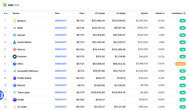Image resolution: width=189 pixels, height=110 pixels.
Task: Click the ProBit logo in row 12
Action: tap(15, 100)
